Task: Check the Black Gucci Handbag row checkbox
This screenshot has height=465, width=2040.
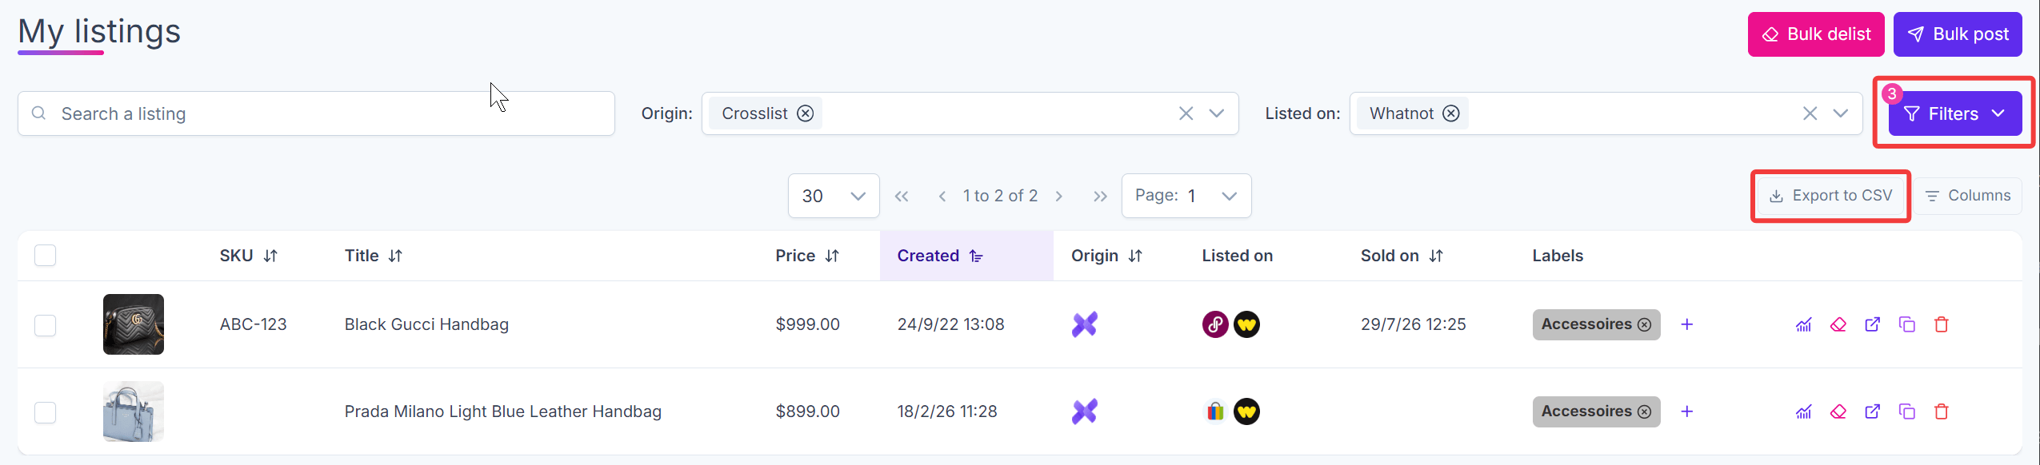Action: [46, 325]
